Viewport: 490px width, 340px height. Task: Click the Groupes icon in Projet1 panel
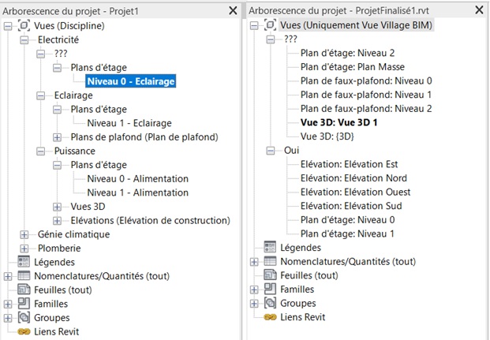(24, 317)
